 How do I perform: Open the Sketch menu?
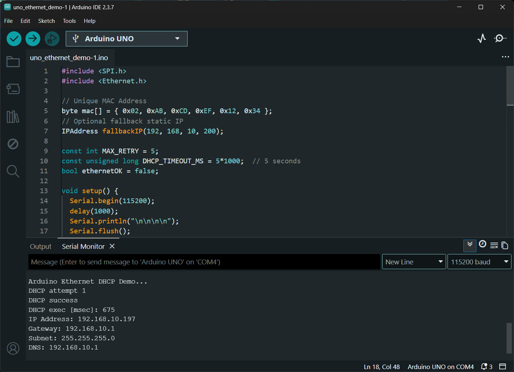point(47,21)
